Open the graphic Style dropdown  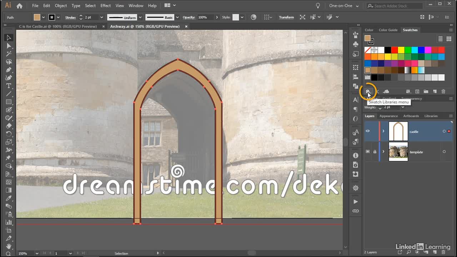click(x=242, y=17)
